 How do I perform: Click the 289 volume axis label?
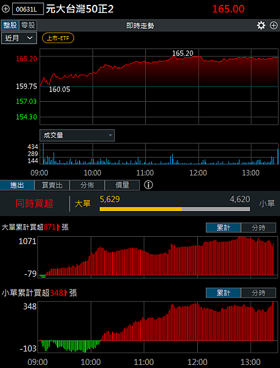tap(32, 154)
